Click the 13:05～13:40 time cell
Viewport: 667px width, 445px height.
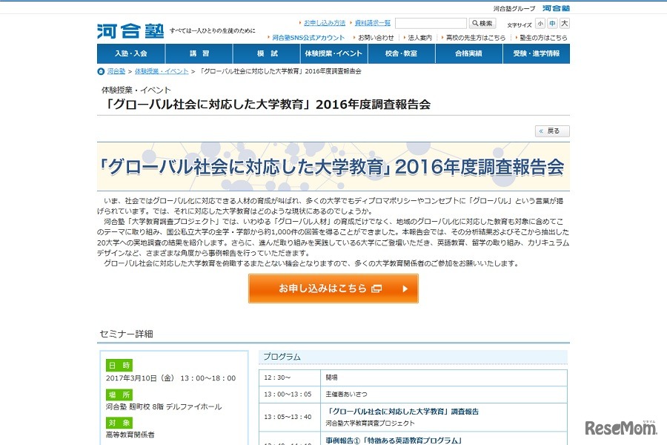point(290,417)
